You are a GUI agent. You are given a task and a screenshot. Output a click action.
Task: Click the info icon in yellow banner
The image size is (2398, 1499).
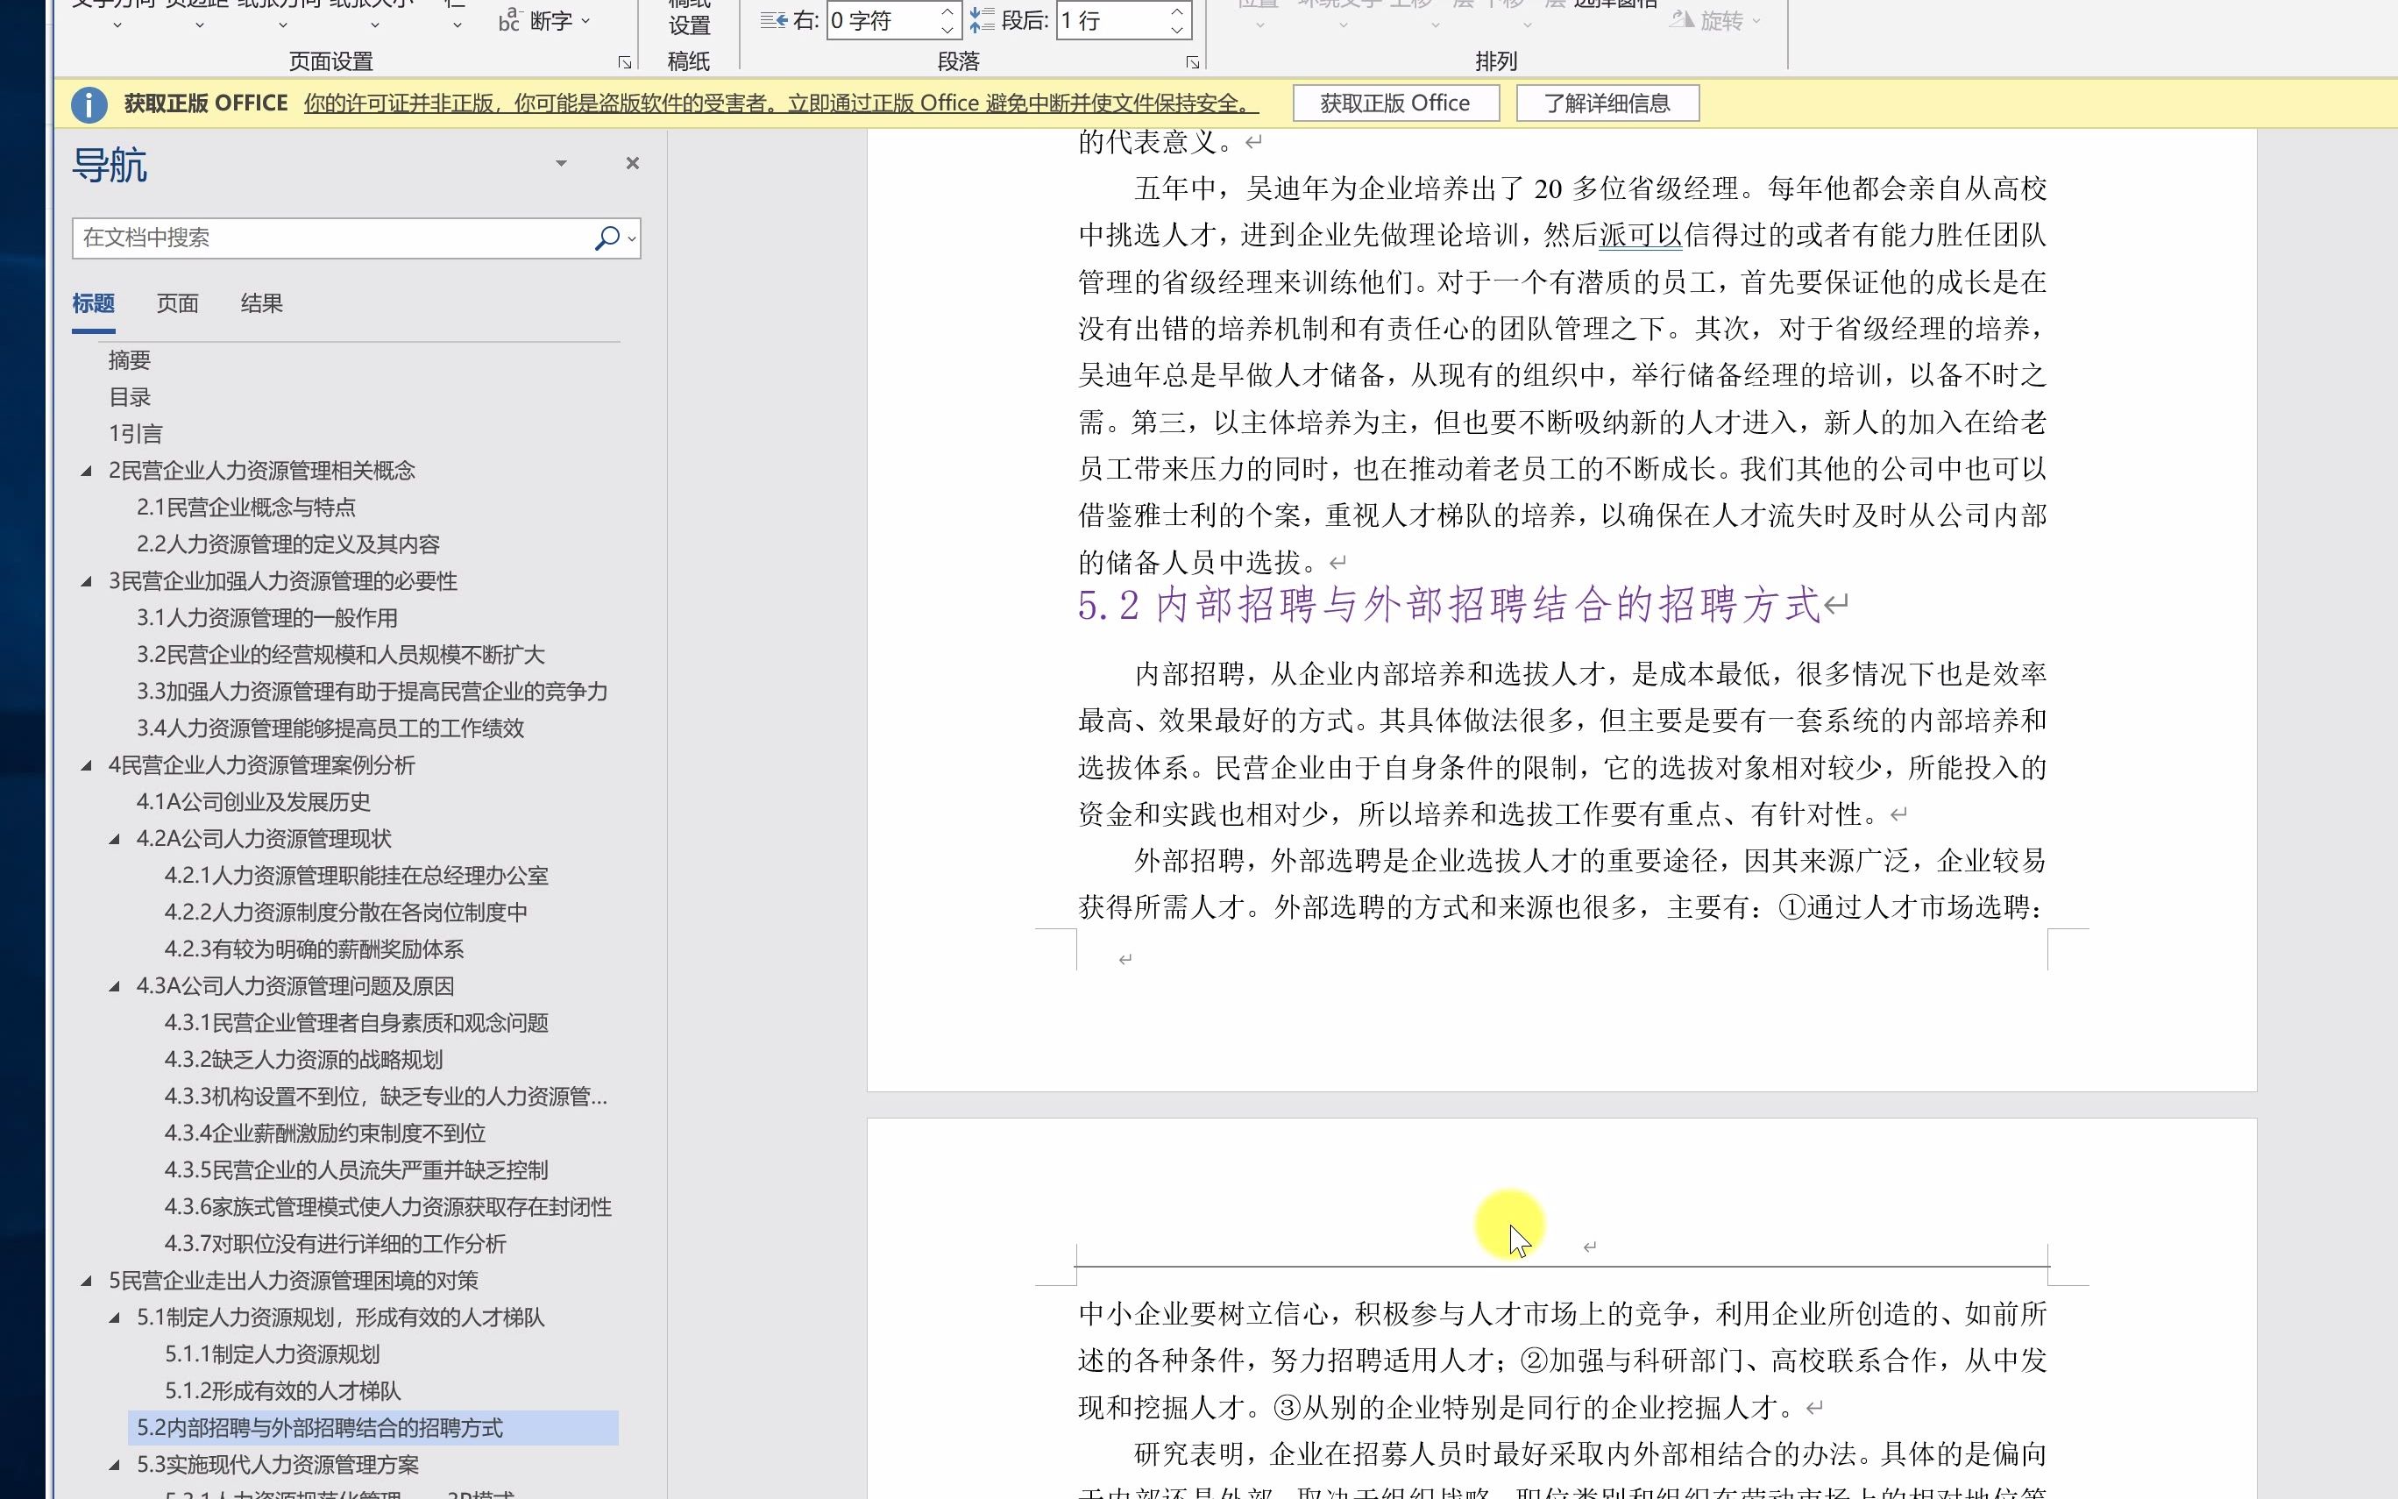click(89, 104)
